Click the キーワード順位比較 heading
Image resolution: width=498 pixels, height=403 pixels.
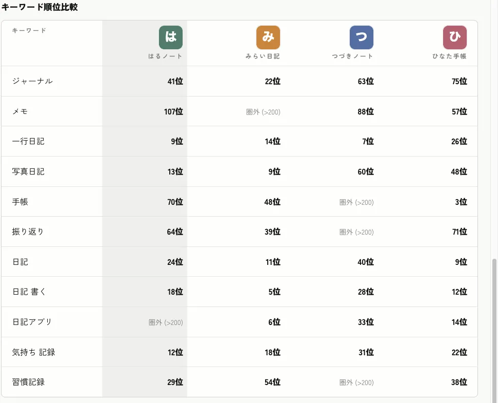coord(39,7)
